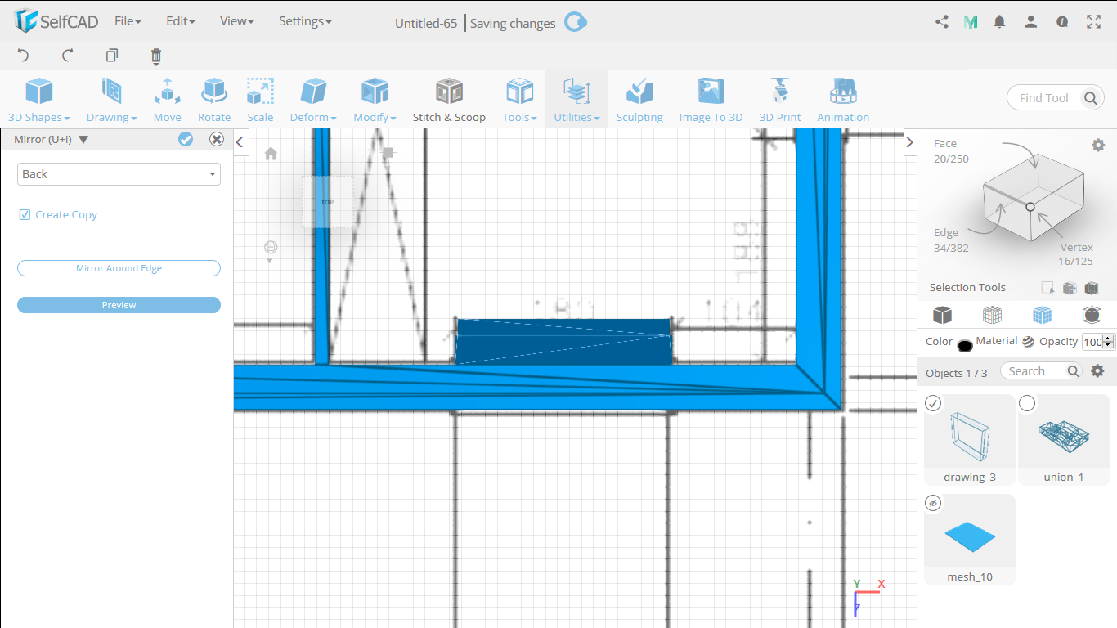Open the 3D Shapes tool
The image size is (1117, 628).
38,100
